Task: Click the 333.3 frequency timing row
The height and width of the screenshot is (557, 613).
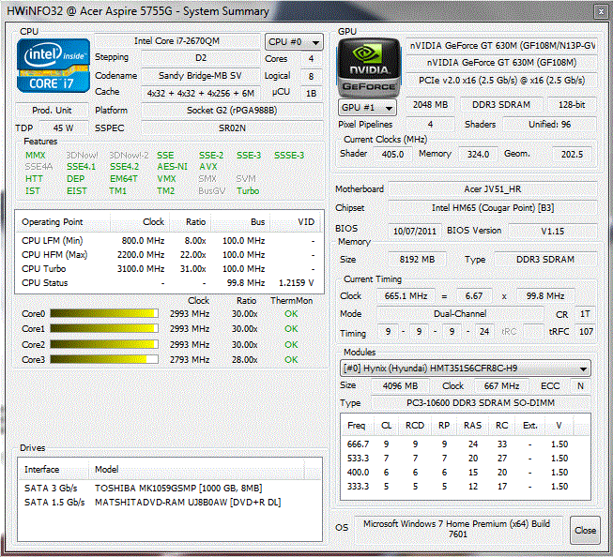Action: (465, 487)
